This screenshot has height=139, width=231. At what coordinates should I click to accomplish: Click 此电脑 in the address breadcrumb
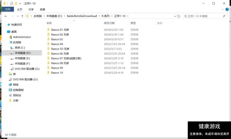pyautogui.click(x=38, y=16)
